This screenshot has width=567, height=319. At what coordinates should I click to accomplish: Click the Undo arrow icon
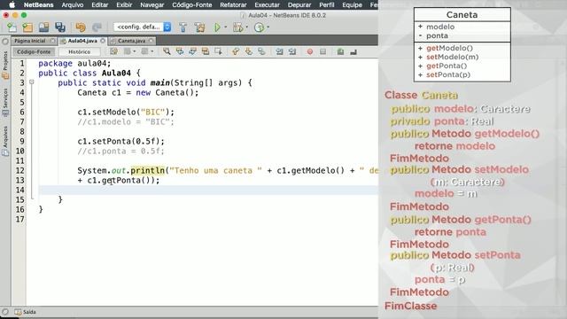tap(81, 27)
